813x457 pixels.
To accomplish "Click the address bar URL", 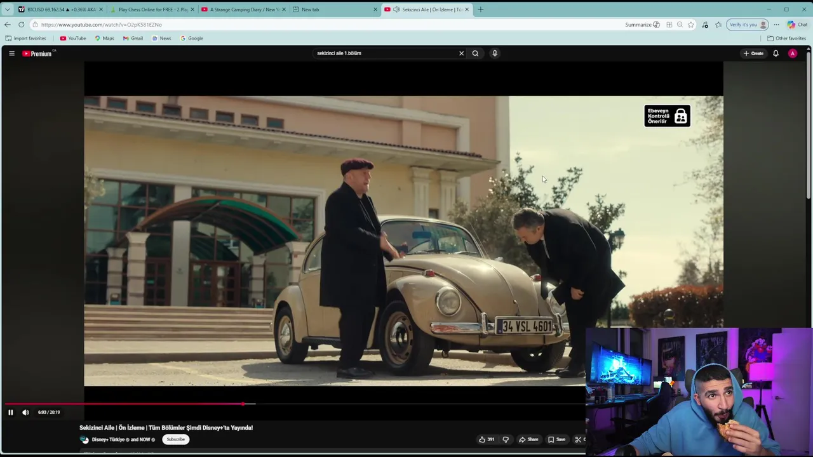I will [x=102, y=25].
